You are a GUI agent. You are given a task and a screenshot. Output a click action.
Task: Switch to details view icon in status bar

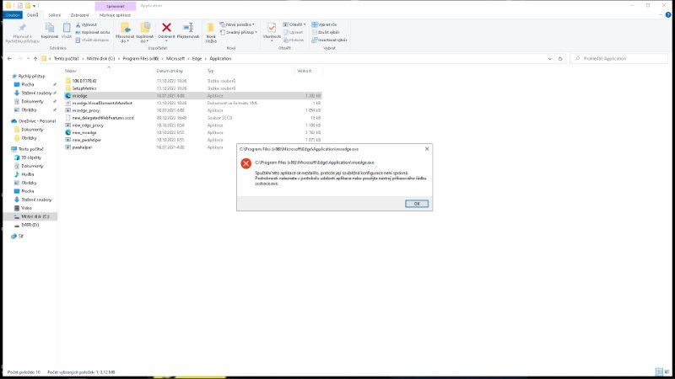tap(659, 371)
